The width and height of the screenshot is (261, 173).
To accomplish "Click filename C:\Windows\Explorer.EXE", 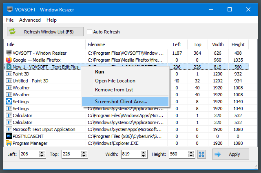I will point(113,143).
